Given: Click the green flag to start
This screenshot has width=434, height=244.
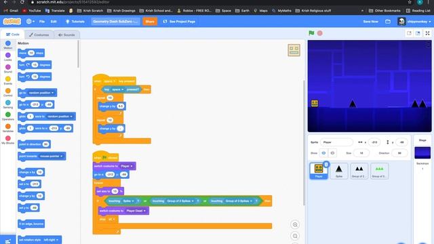Looking at the screenshot, I should coord(311,33).
